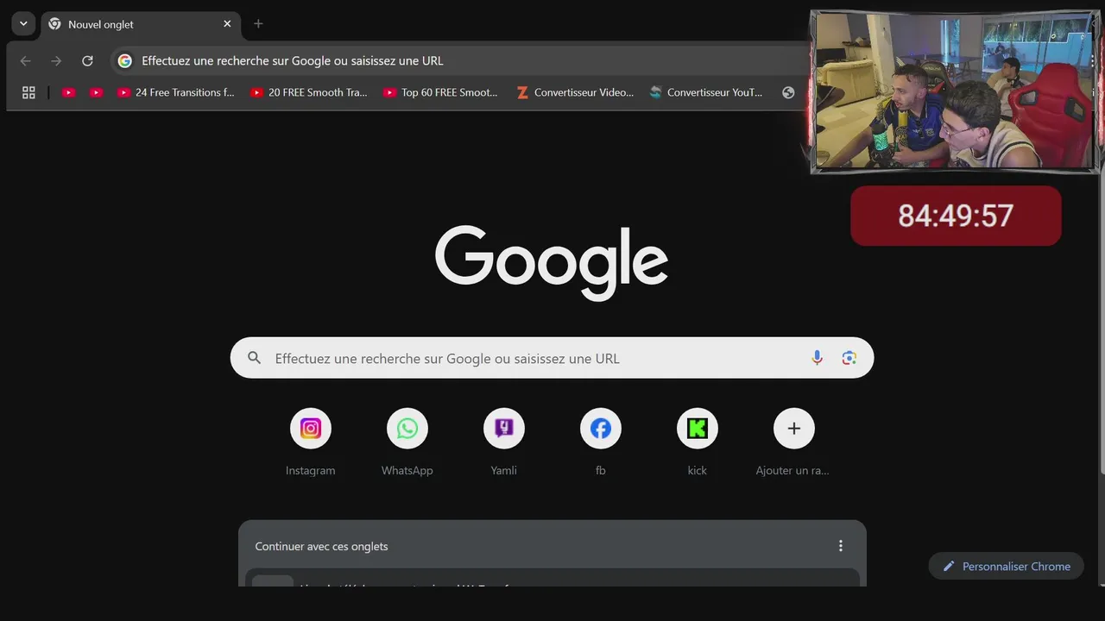Viewport: 1105px width, 621px height.
Task: Click the magnifier icon in search box
Action: (x=254, y=358)
